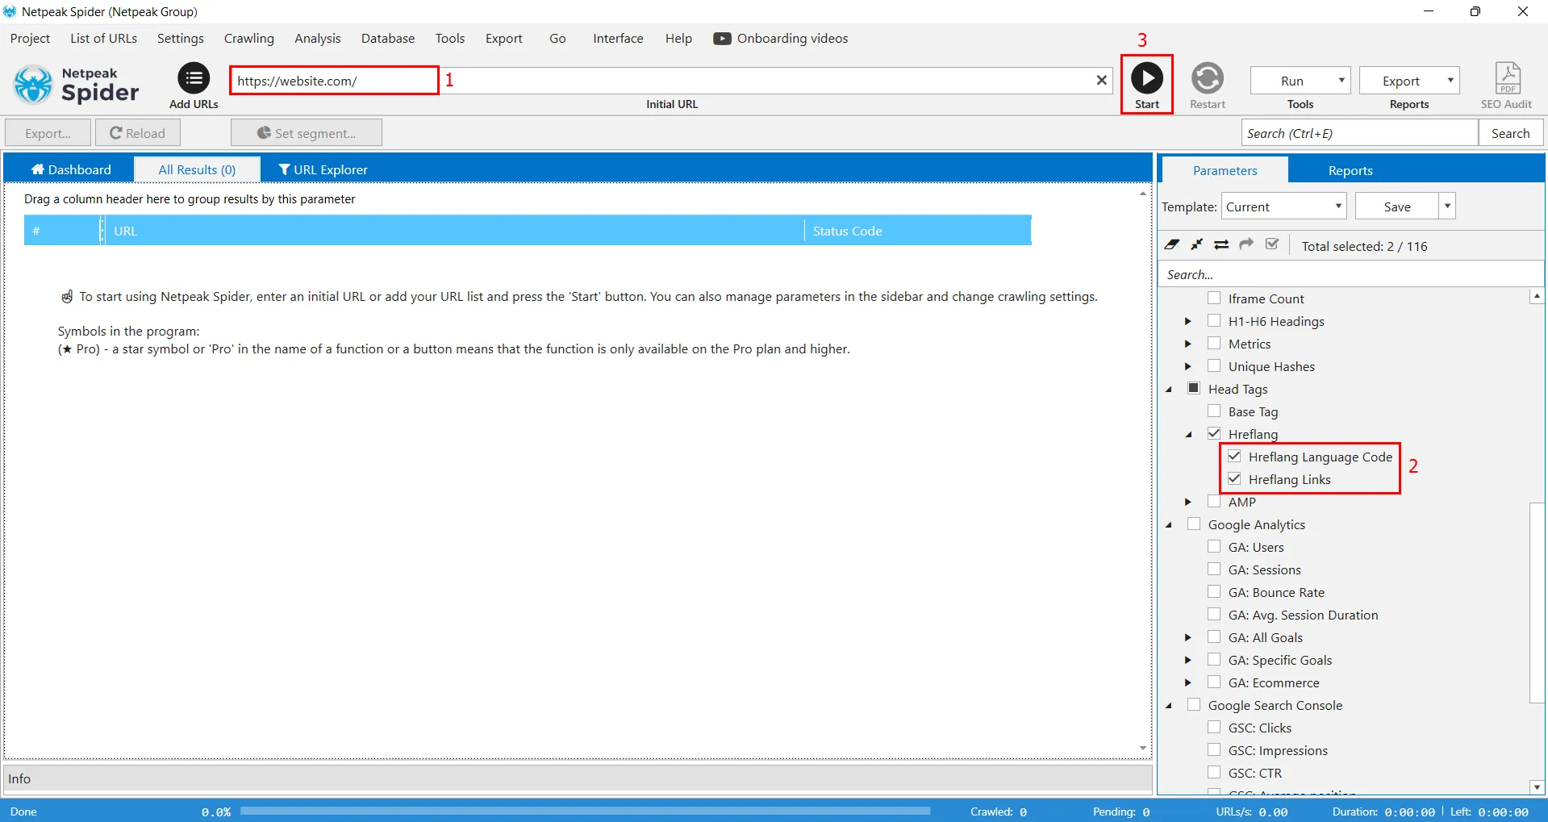Click the parameters Search... field
Image resolution: width=1548 pixels, height=822 pixels.
click(1350, 274)
